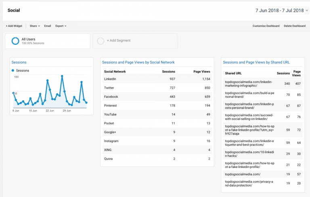Click Delete Dashboard
Screen dimensions: 310x197
pyautogui.click(x=294, y=26)
